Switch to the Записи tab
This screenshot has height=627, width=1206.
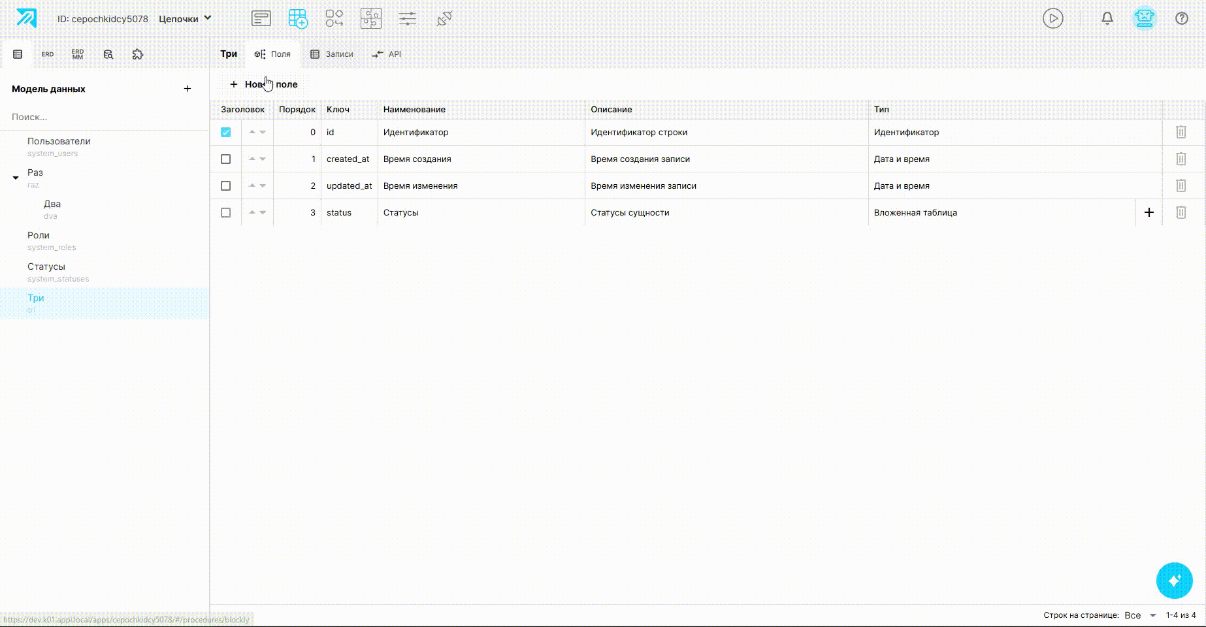pos(332,54)
